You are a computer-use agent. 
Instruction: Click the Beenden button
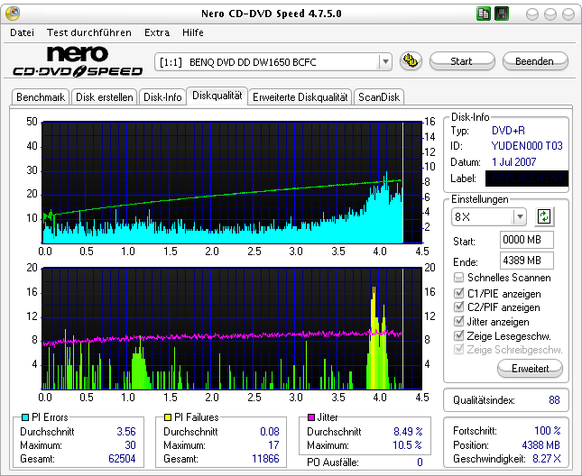[x=535, y=61]
